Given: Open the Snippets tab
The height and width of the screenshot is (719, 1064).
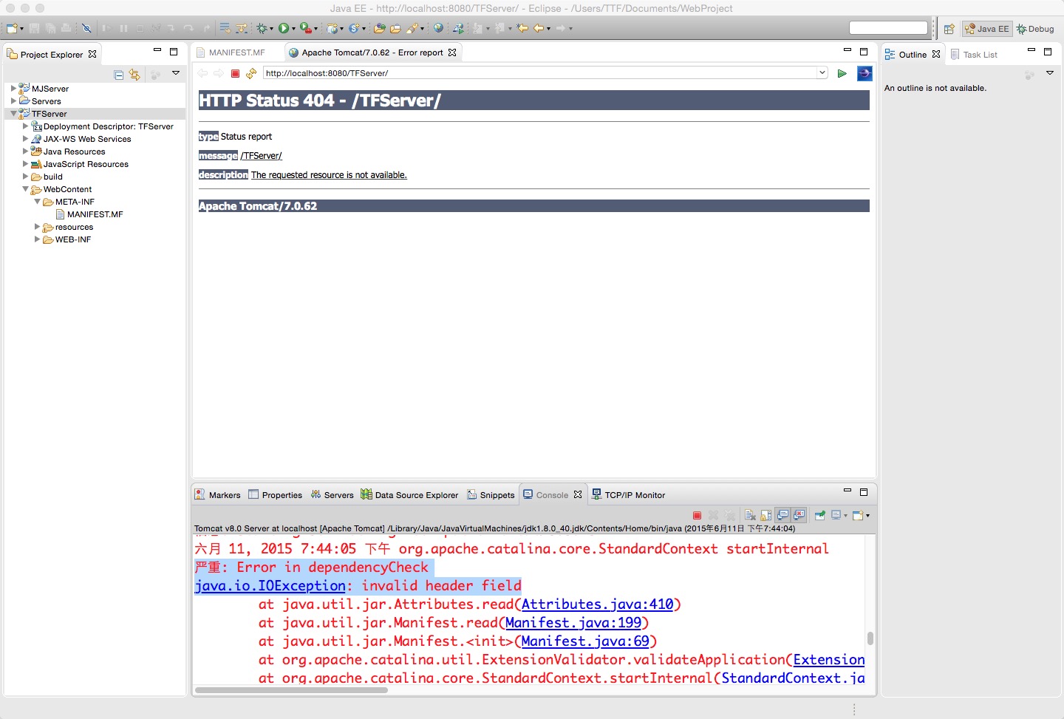Looking at the screenshot, I should point(491,495).
